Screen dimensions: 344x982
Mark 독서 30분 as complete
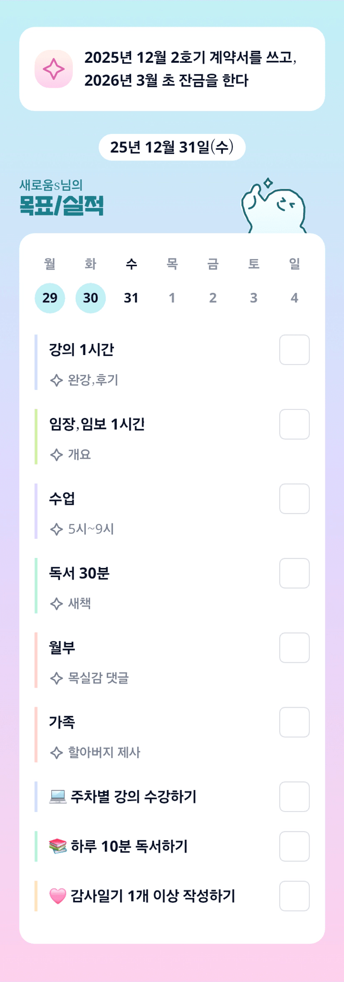pos(294,573)
